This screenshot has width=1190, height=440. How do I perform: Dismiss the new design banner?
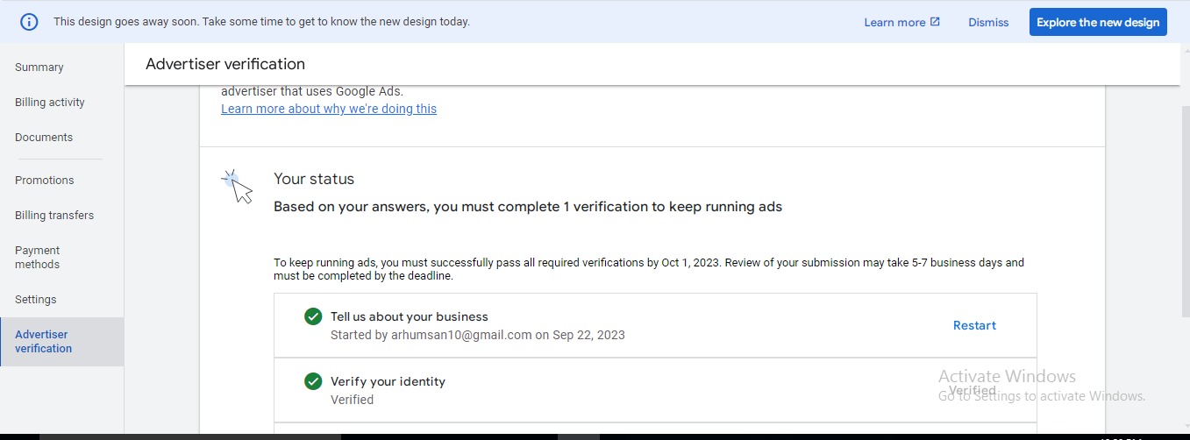988,23
